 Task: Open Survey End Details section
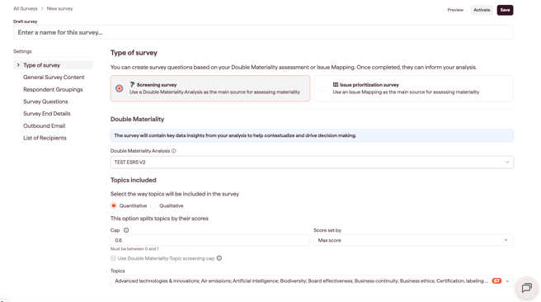[x=47, y=114]
